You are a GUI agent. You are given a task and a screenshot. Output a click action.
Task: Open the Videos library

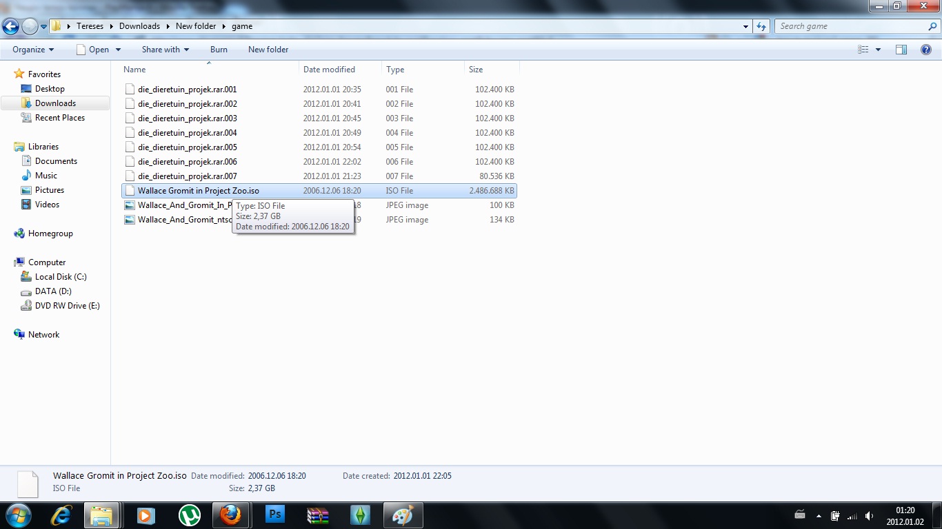point(47,205)
